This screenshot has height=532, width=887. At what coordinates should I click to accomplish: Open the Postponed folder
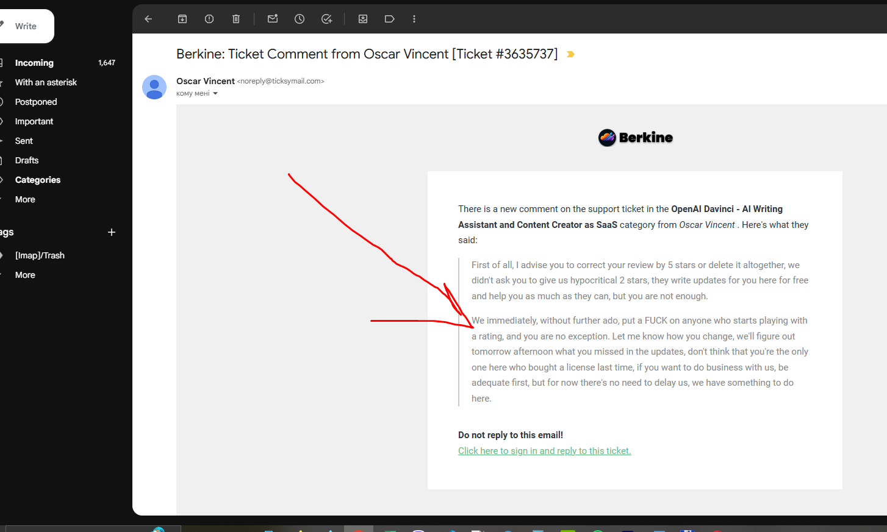36,102
